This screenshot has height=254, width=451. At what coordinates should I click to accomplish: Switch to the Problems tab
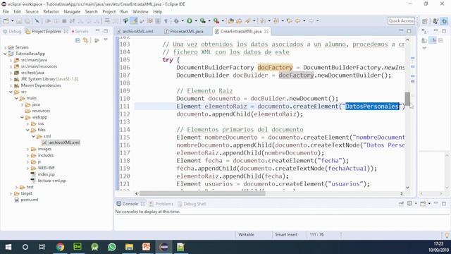pos(161,204)
